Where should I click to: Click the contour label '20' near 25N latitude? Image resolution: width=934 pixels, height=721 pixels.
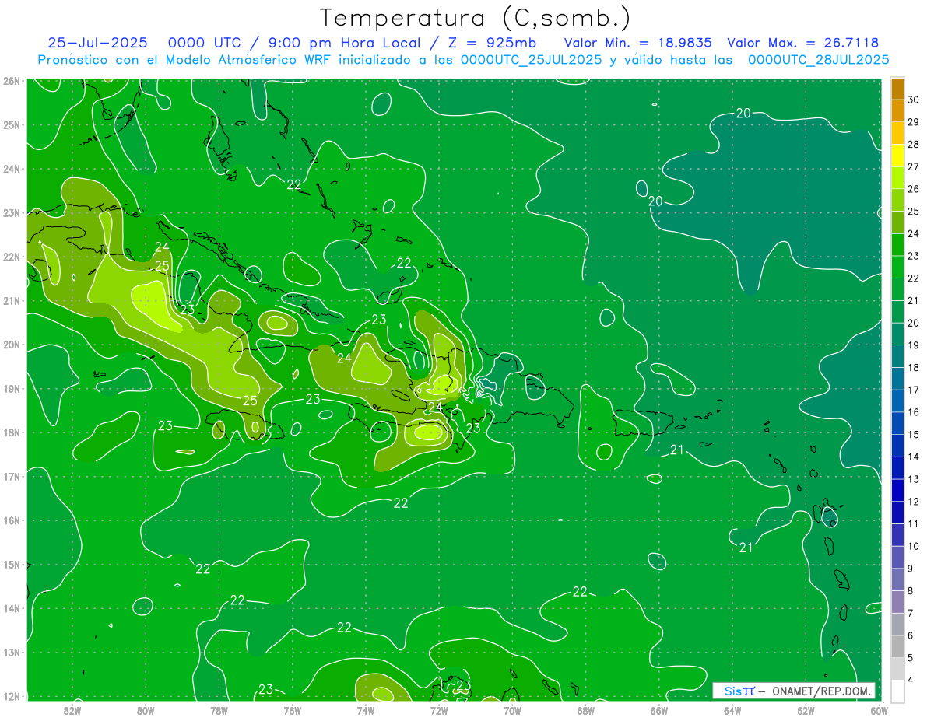click(743, 114)
